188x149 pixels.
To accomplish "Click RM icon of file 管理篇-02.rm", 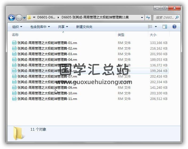I will tap(14, 49).
